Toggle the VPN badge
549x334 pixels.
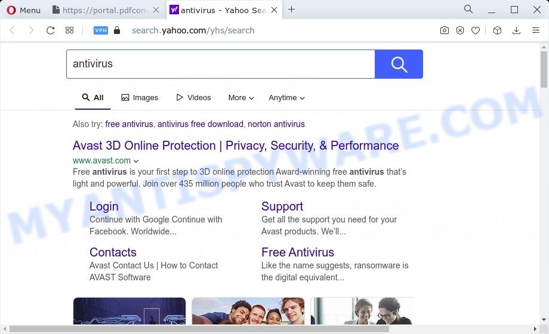pyautogui.click(x=101, y=30)
